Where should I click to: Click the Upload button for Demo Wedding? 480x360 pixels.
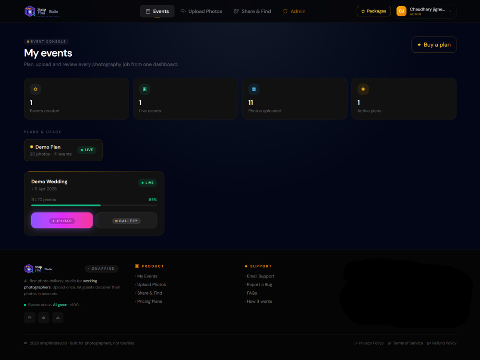62,220
